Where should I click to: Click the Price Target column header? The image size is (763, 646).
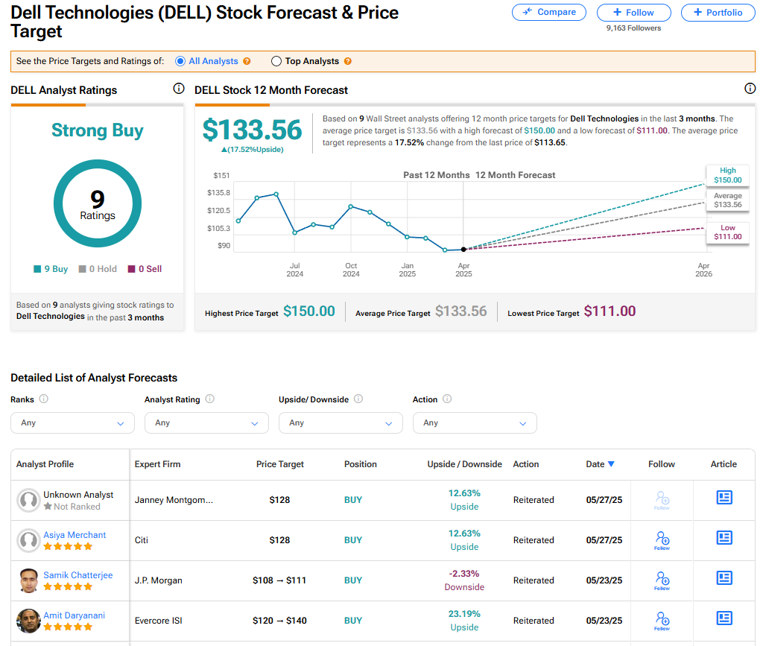(280, 464)
